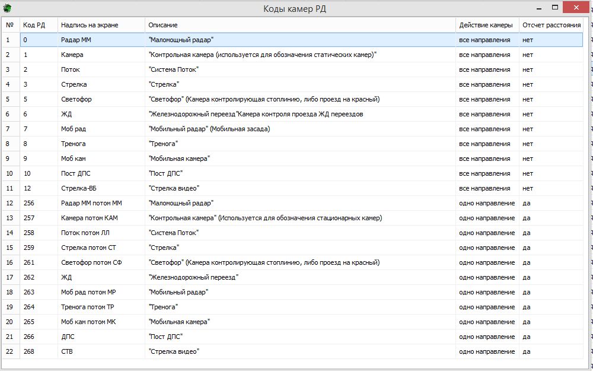Select the Моб кам потом МК cell

point(88,322)
